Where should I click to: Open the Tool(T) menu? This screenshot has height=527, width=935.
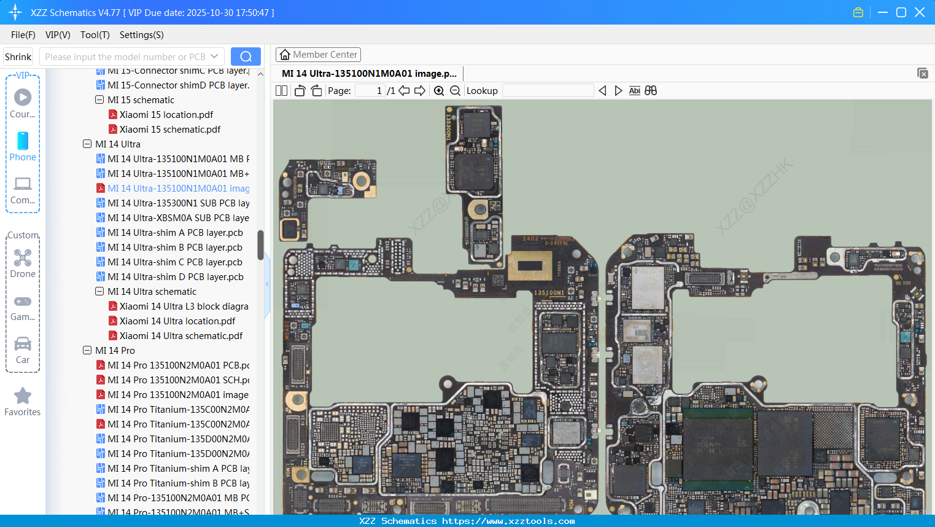click(95, 35)
